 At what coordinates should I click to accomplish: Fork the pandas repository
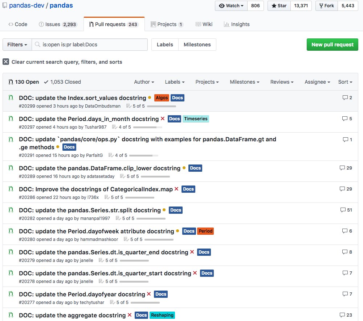326,6
